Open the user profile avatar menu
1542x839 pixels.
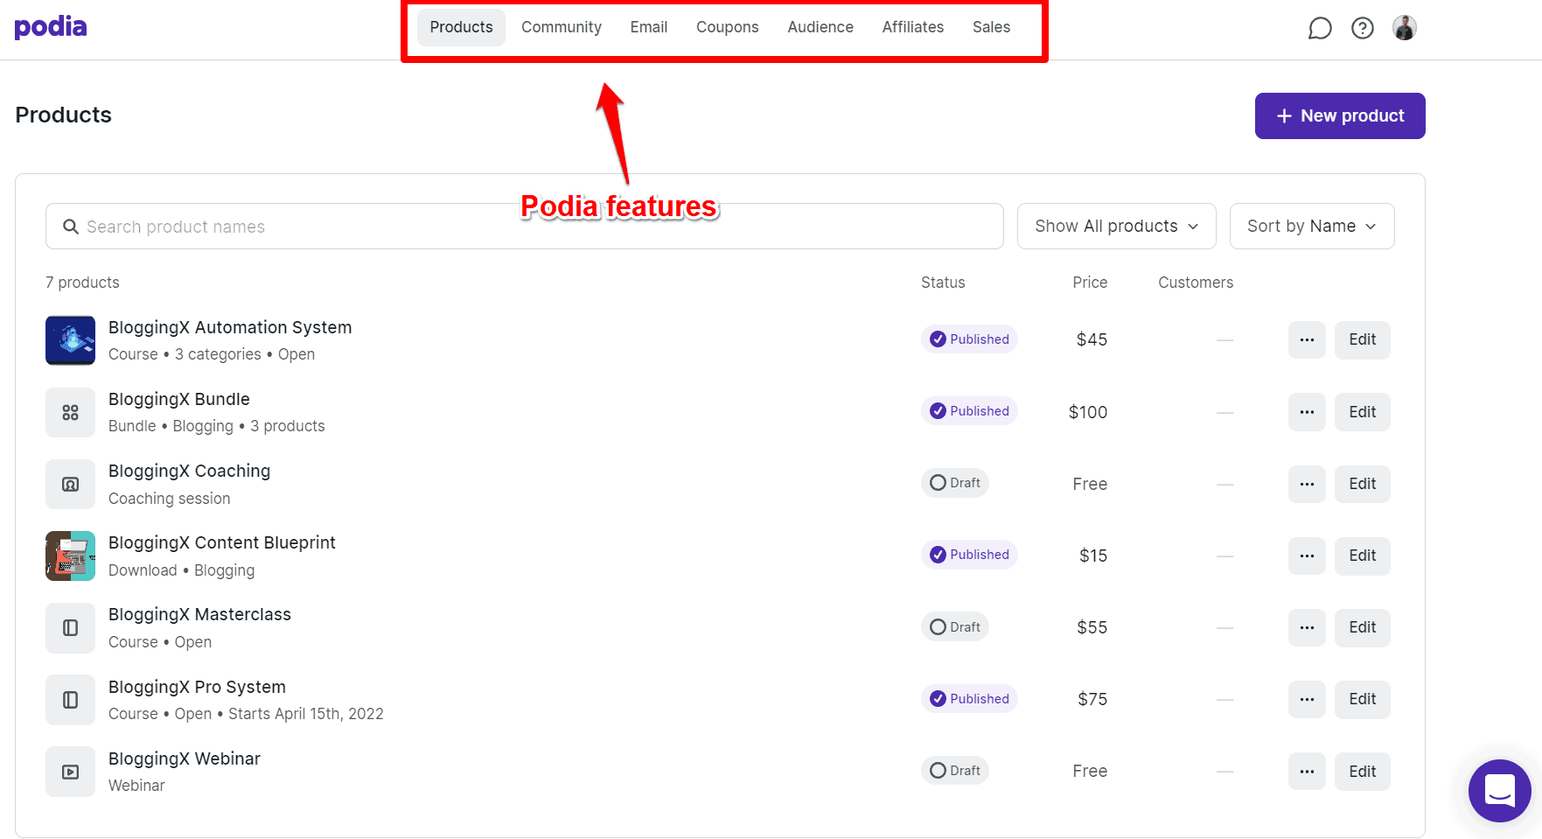[x=1405, y=28]
